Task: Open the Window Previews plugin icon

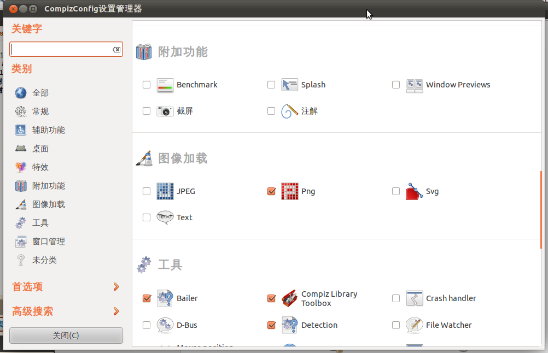Action: 415,85
